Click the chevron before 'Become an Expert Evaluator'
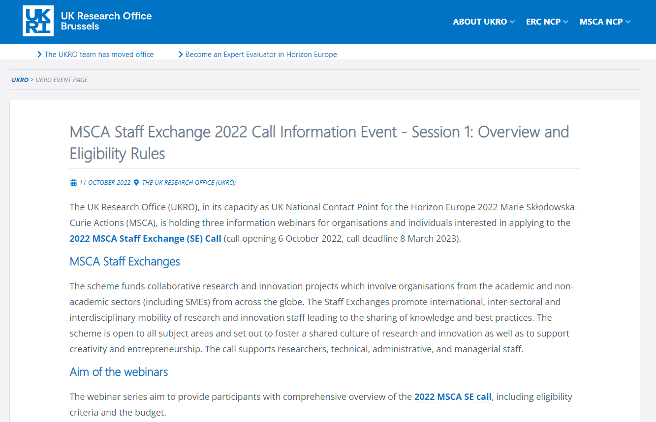The image size is (656, 422). 181,55
